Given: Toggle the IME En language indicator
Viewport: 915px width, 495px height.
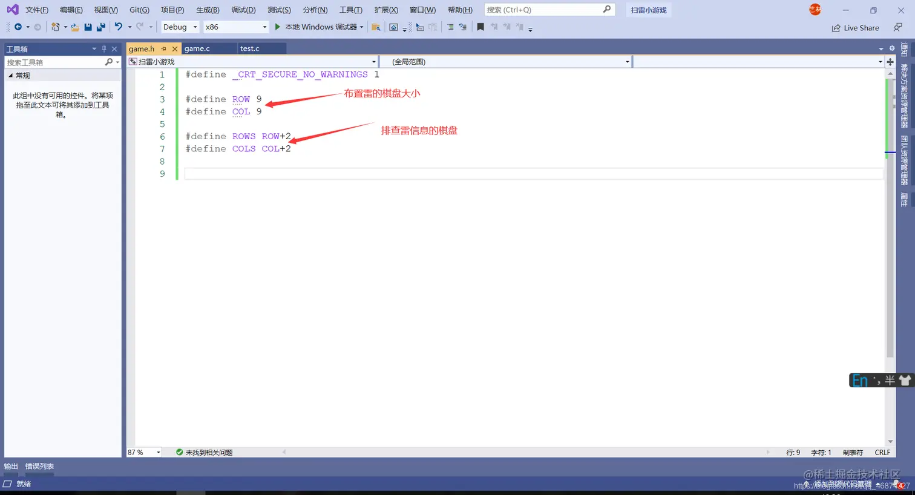Looking at the screenshot, I should click(x=859, y=380).
